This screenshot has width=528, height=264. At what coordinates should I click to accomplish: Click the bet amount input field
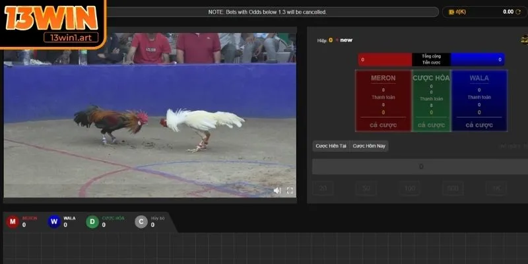(420, 167)
